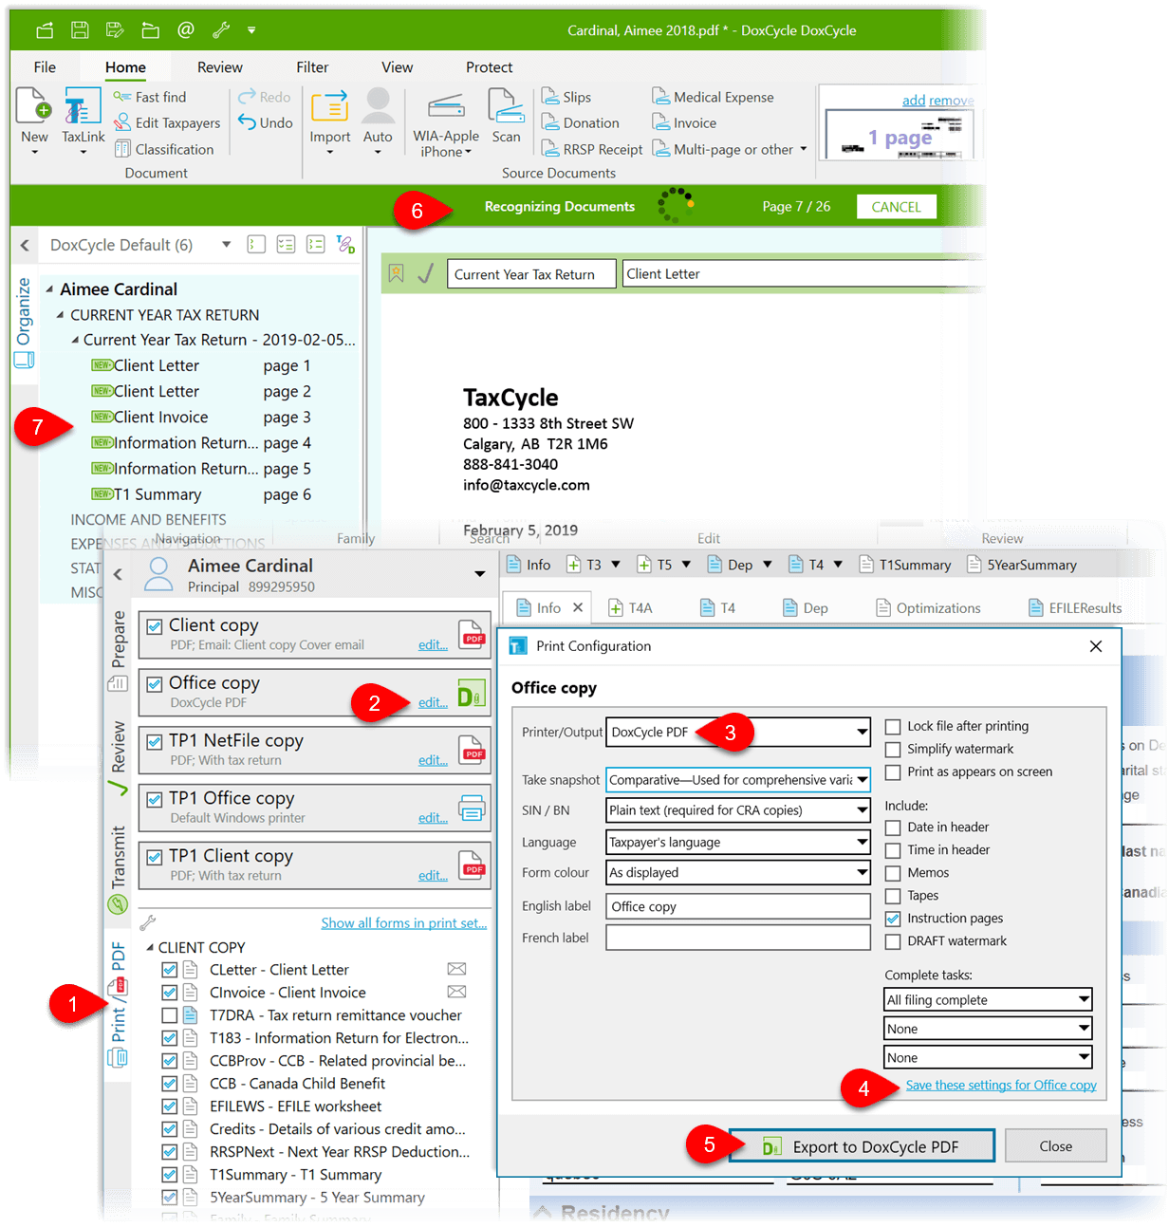Click the bookmark icon above the document
The width and height of the screenshot is (1169, 1227).
[x=397, y=273]
